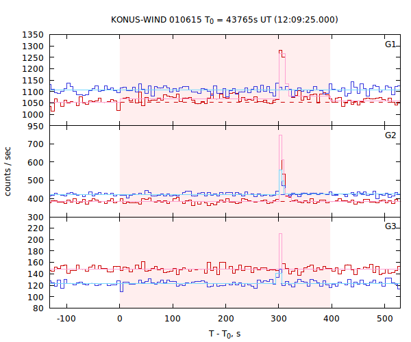Click the '500' x-axis tick label
411x342 pixels.
pos(384,319)
